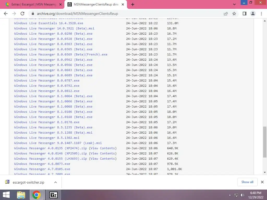Click the browser forward arrow
The width and height of the screenshot is (267, 200).
[x=14, y=14]
